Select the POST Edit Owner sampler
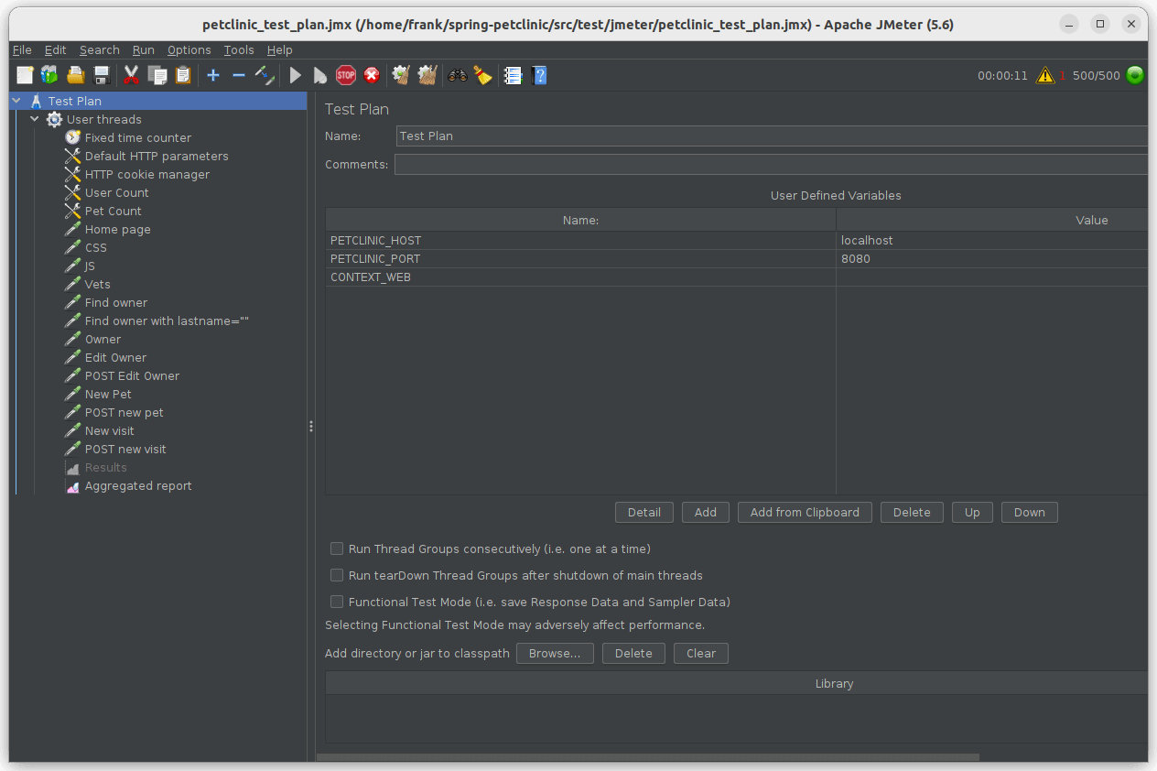The width and height of the screenshot is (1157, 771). [x=132, y=375]
